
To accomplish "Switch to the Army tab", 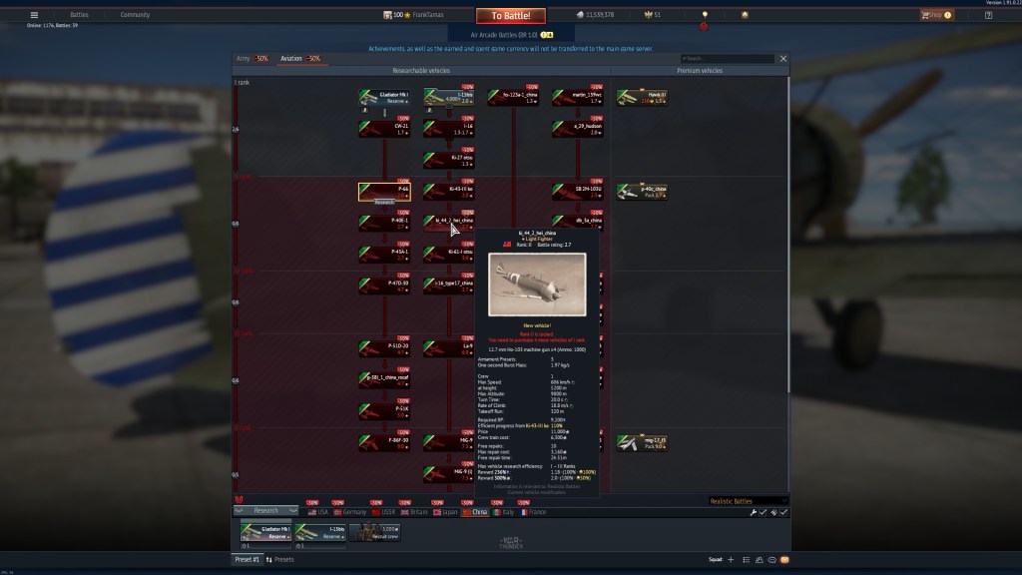I will tap(252, 59).
